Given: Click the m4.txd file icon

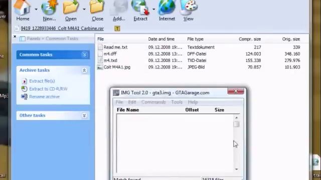Looking at the screenshot, I should pos(100,60).
